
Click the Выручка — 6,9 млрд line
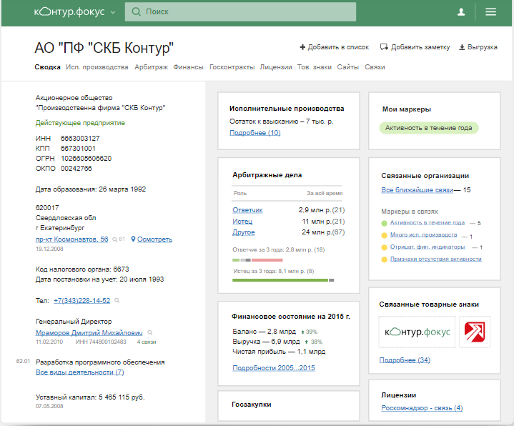[266, 342]
